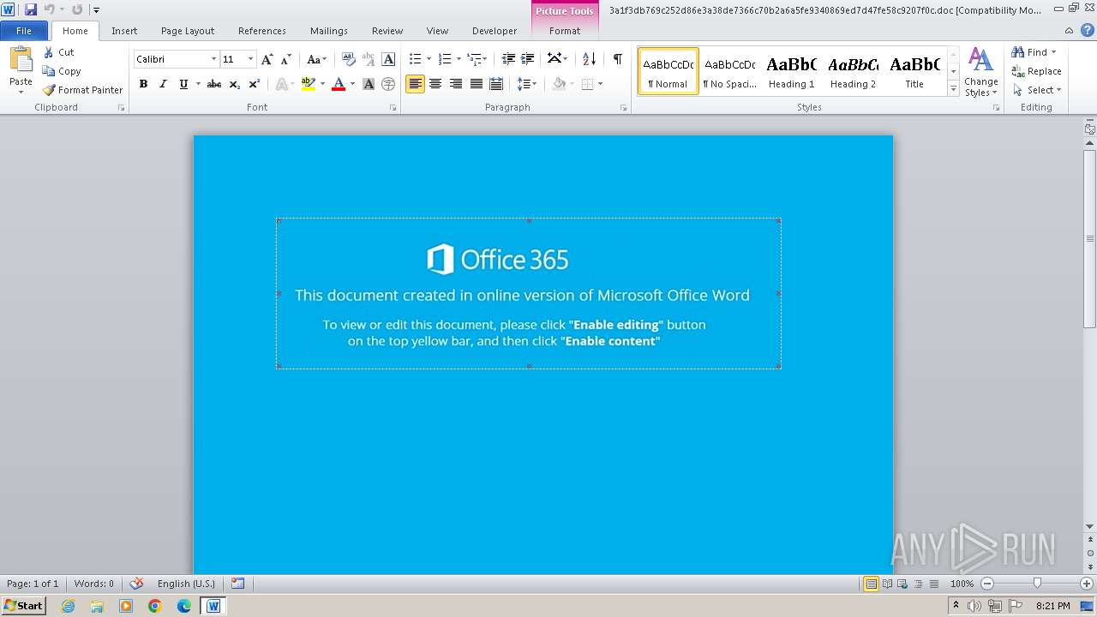1097x617 pixels.
Task: Increase paragraph indent
Action: 528,59
